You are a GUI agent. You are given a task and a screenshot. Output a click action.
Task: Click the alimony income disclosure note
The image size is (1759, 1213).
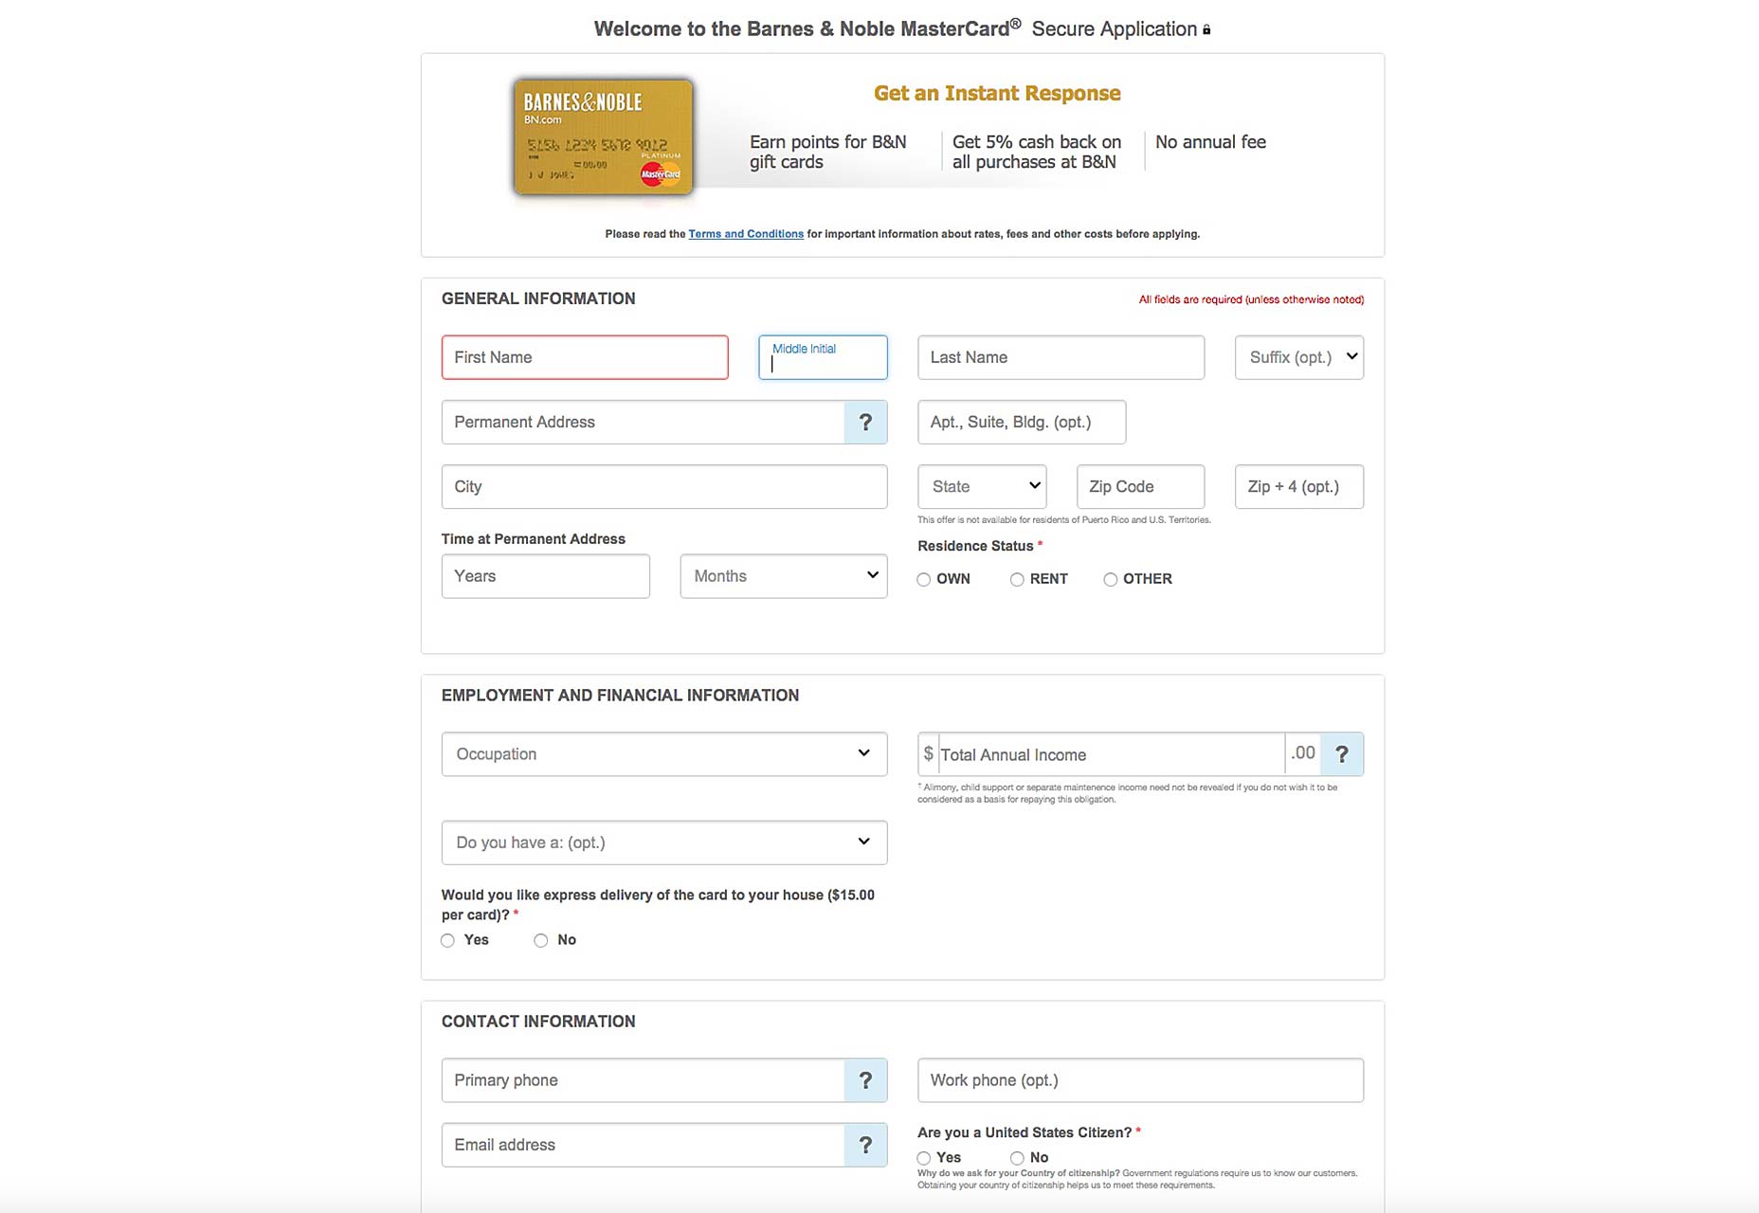[x=1128, y=793]
